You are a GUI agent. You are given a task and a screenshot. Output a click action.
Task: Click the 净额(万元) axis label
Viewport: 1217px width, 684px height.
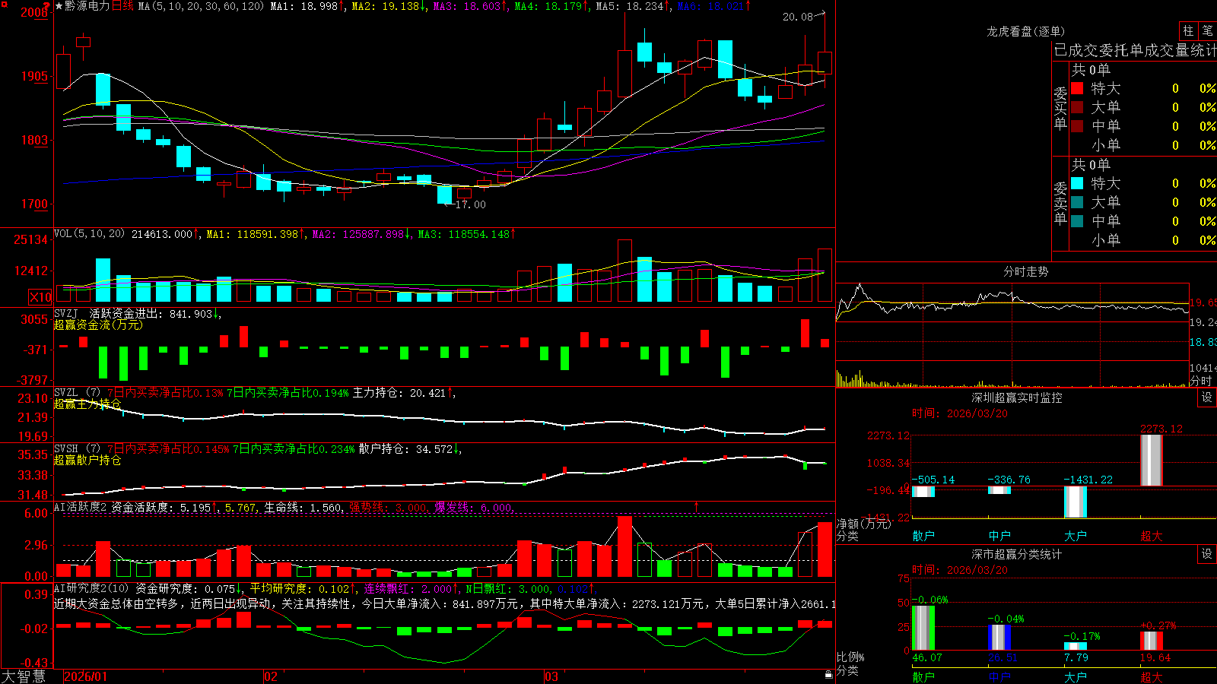tap(863, 524)
